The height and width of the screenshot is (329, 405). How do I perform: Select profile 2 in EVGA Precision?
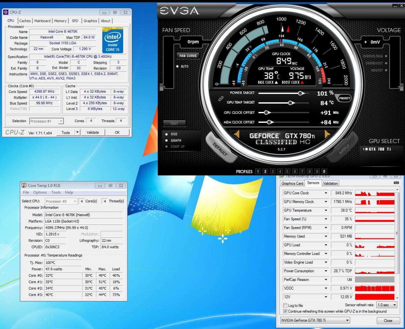point(265,172)
